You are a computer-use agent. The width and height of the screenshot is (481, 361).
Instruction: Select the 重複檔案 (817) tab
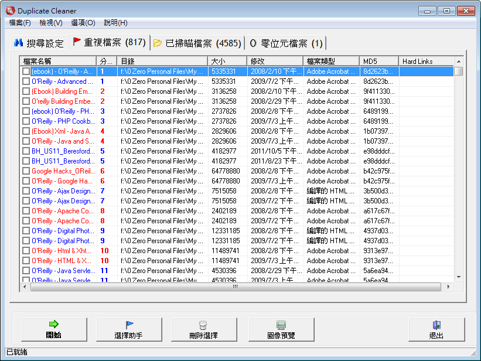point(109,42)
